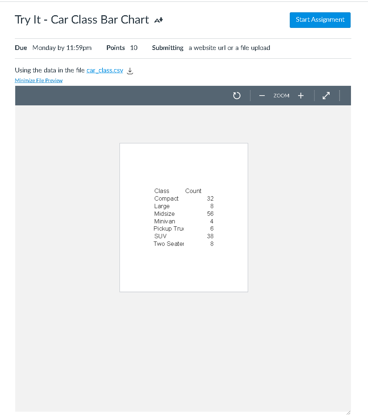
Task: Click the Due date label row
Action: (21, 47)
